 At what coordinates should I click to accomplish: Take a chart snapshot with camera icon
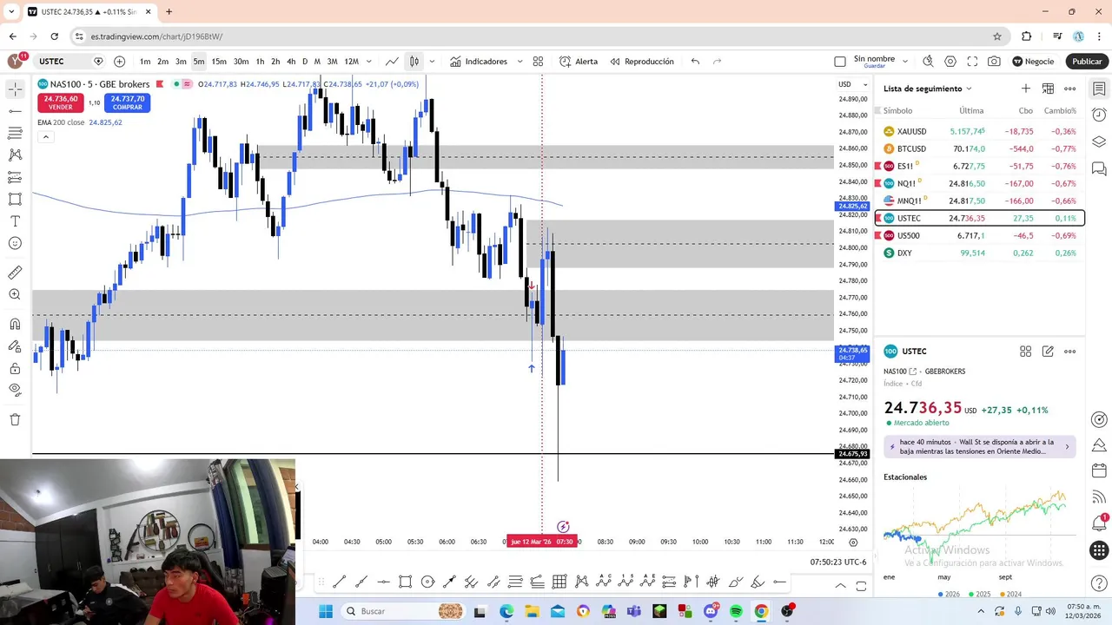click(994, 62)
